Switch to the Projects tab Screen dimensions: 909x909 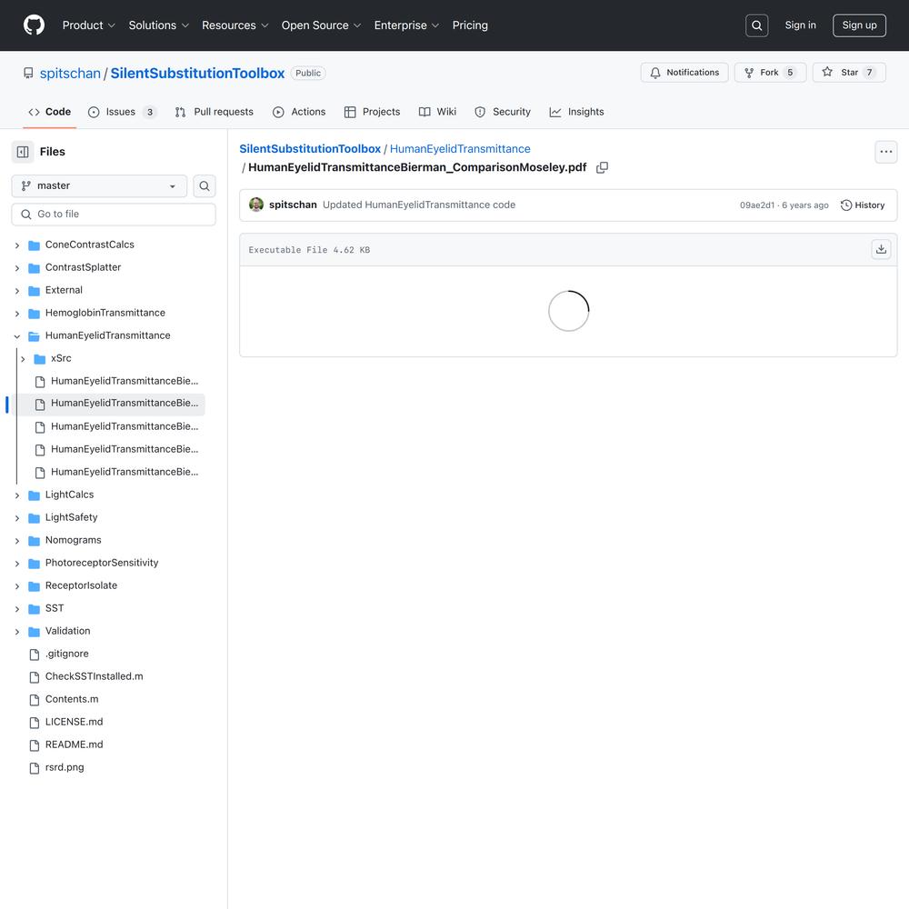point(372,112)
